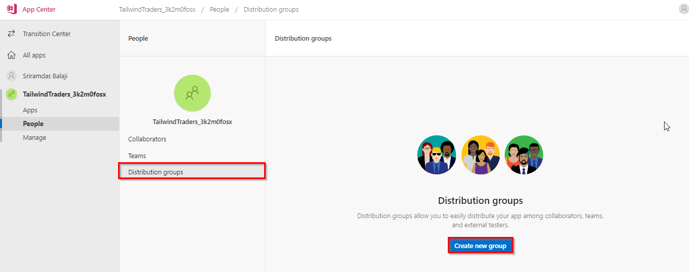The height and width of the screenshot is (272, 689).
Task: Select Distribution groups in the People panel
Action: tap(192, 171)
